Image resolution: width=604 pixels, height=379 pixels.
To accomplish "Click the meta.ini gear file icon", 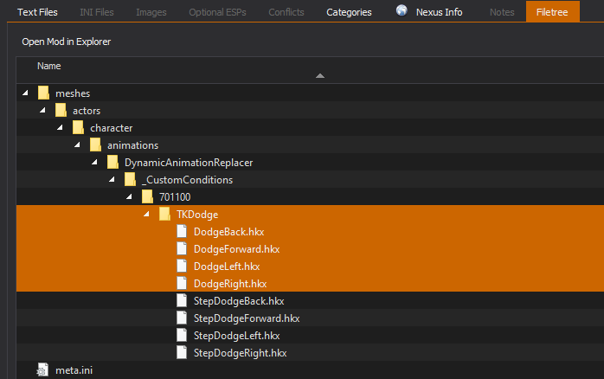I will 42,370.
